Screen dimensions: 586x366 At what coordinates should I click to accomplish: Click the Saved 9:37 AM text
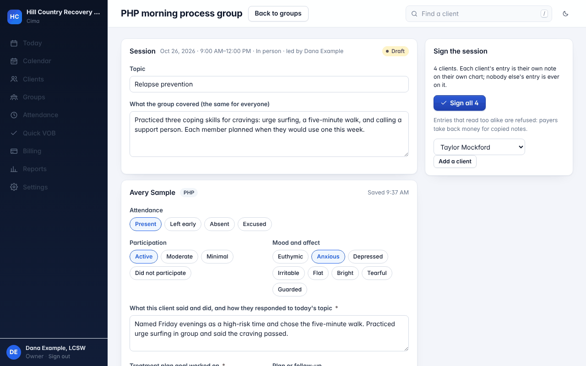[x=388, y=193]
